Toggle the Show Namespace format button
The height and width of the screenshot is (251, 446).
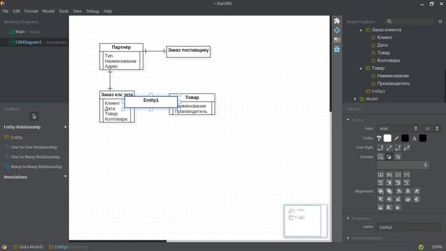[x=389, y=175]
